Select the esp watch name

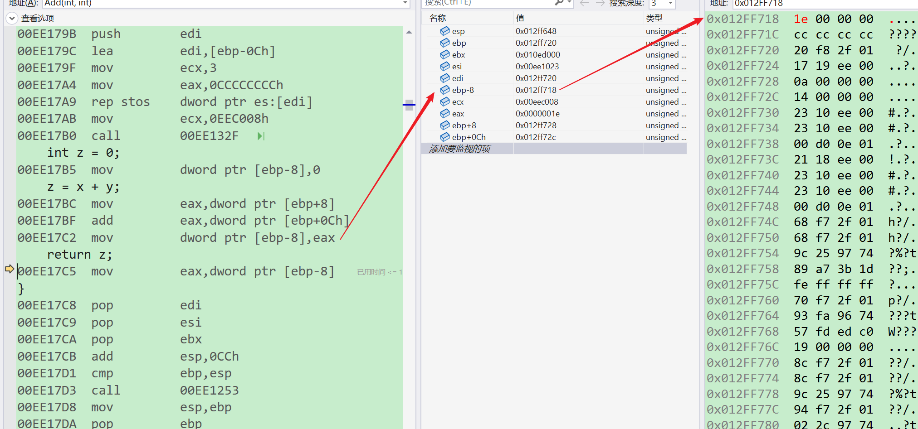[x=458, y=31]
